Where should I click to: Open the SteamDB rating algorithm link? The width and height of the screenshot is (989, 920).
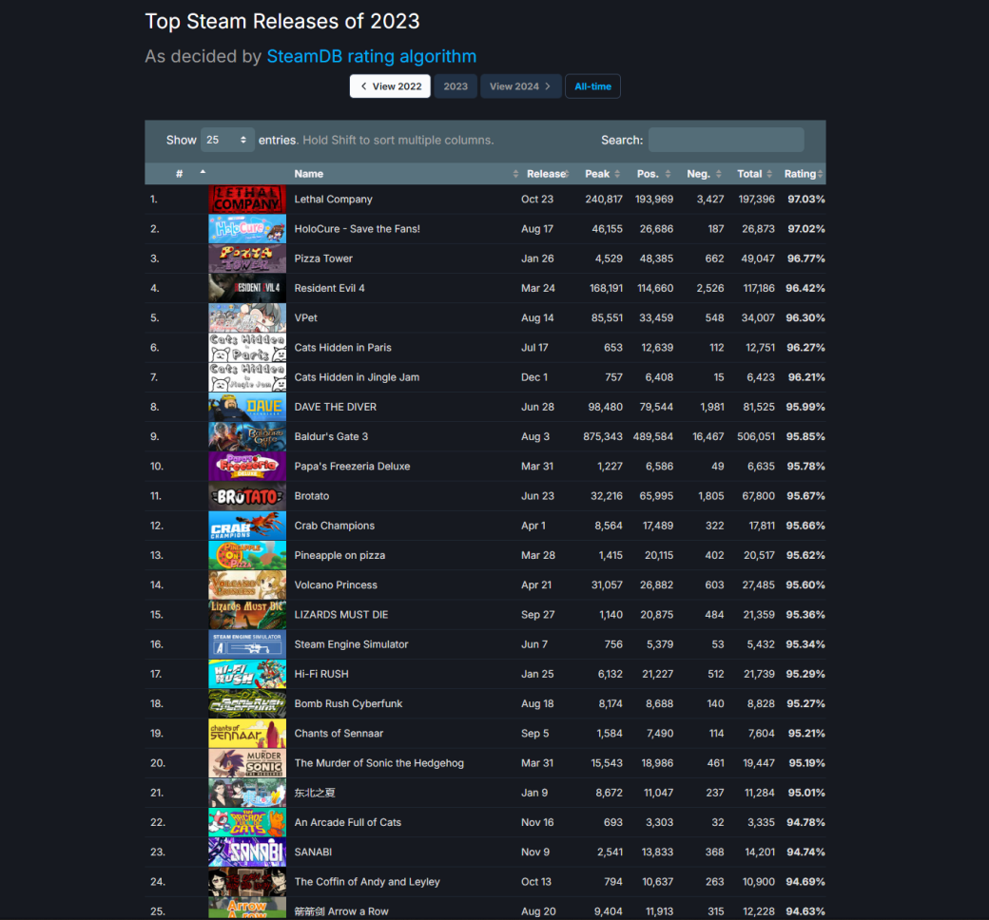[372, 56]
